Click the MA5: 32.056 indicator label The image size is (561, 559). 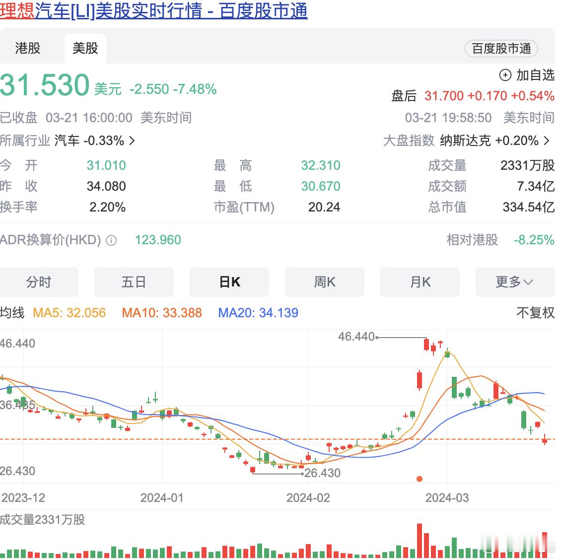[70, 313]
